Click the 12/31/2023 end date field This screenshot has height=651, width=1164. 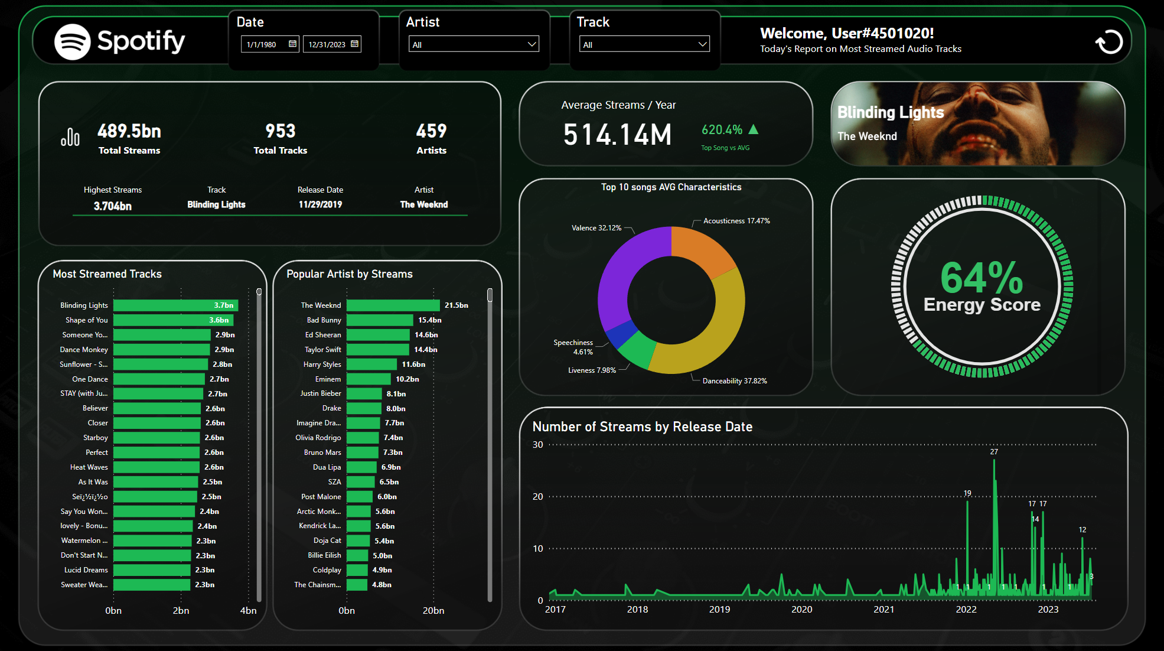[x=326, y=44]
